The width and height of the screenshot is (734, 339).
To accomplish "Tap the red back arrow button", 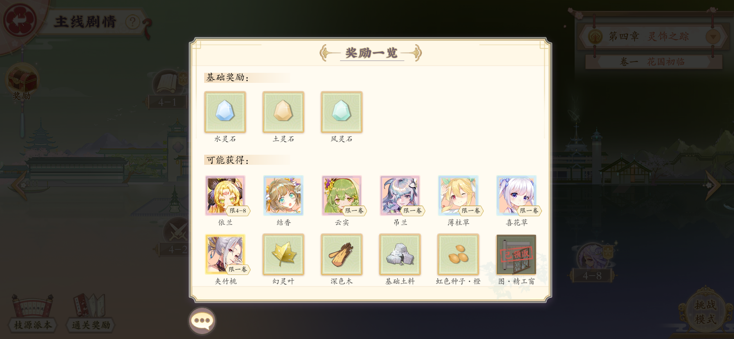I will 19,20.
